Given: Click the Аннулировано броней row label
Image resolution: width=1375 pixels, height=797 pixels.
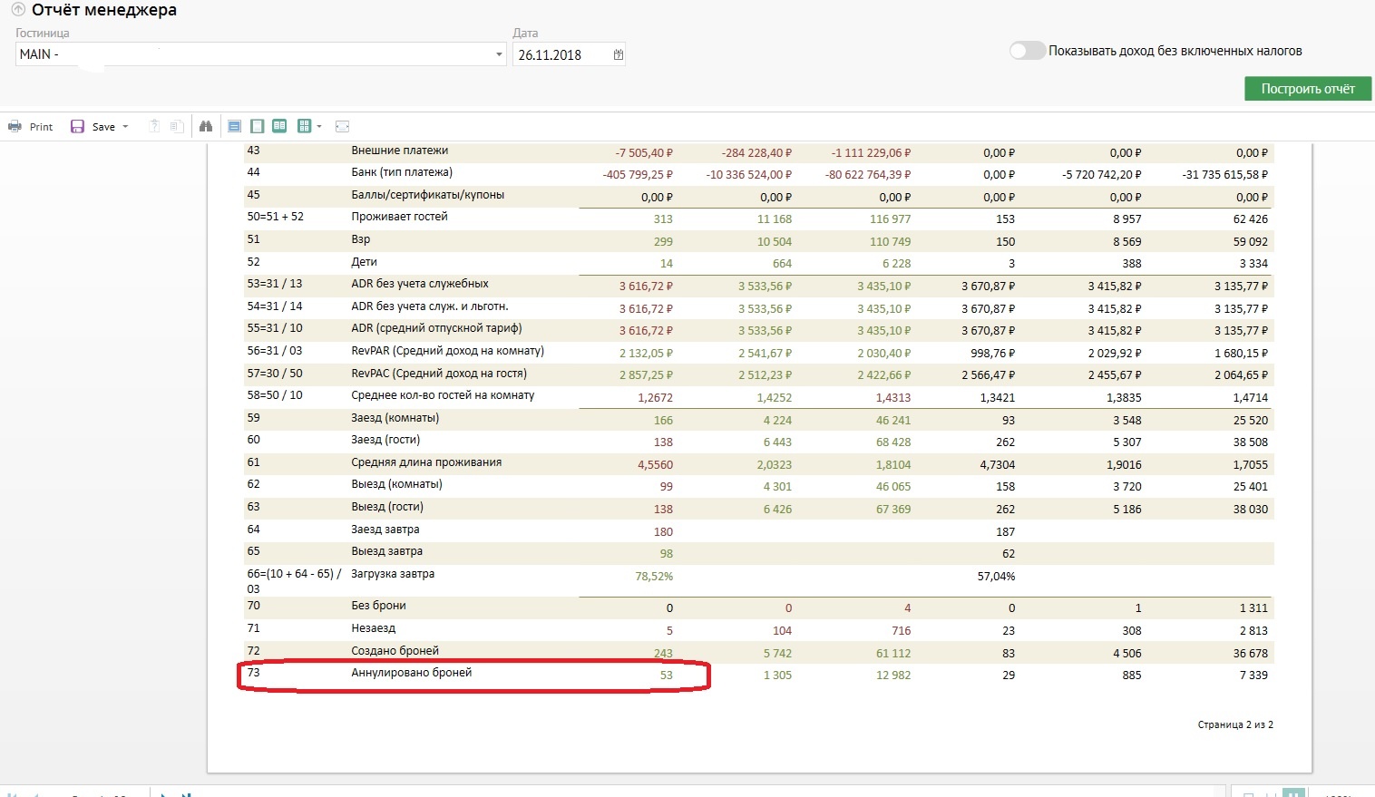Looking at the screenshot, I should click(411, 673).
